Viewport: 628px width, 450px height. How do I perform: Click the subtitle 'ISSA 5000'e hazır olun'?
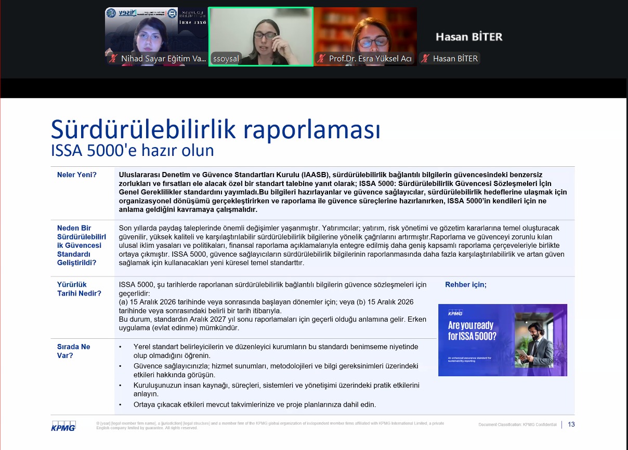tap(133, 150)
